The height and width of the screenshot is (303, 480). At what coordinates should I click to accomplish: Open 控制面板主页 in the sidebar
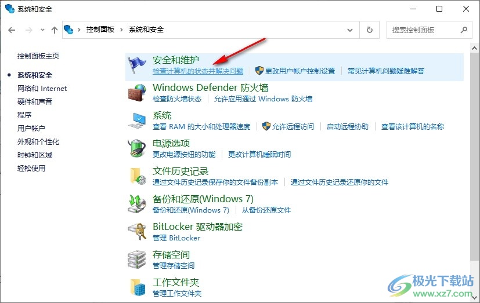point(38,56)
